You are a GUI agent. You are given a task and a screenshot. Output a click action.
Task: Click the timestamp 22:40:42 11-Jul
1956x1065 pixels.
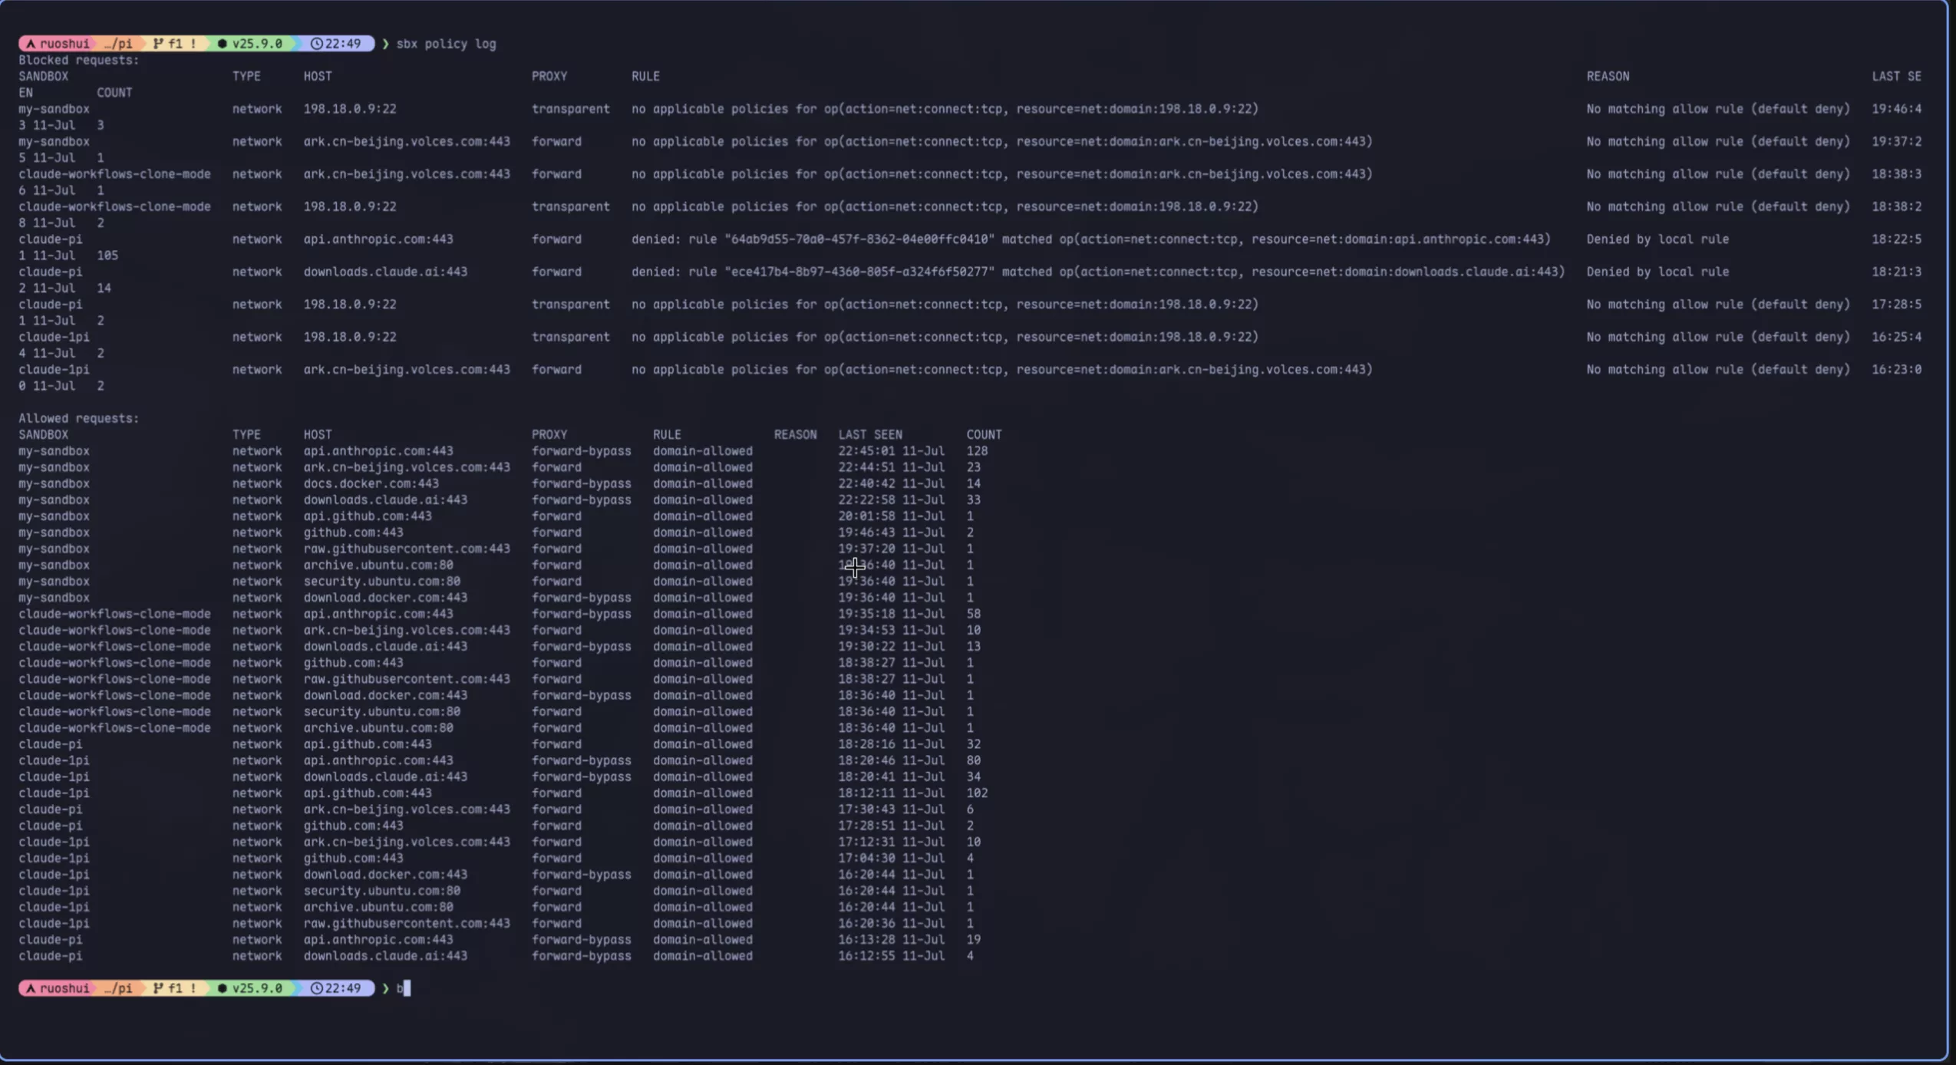(891, 483)
